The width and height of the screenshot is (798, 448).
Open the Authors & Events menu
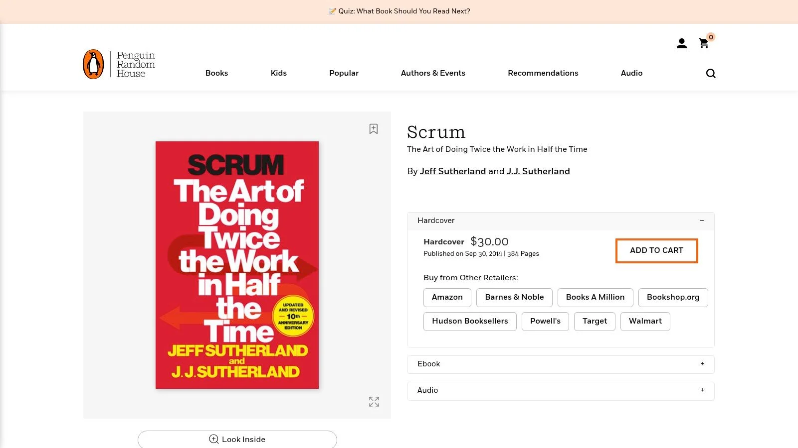click(433, 73)
